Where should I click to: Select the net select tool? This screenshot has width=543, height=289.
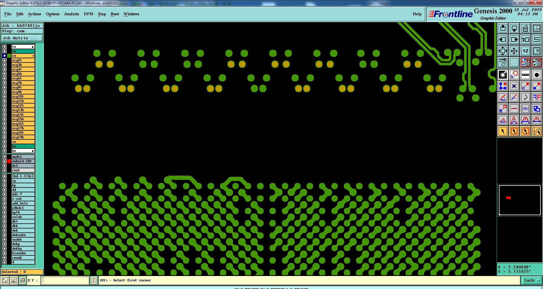[x=537, y=131]
